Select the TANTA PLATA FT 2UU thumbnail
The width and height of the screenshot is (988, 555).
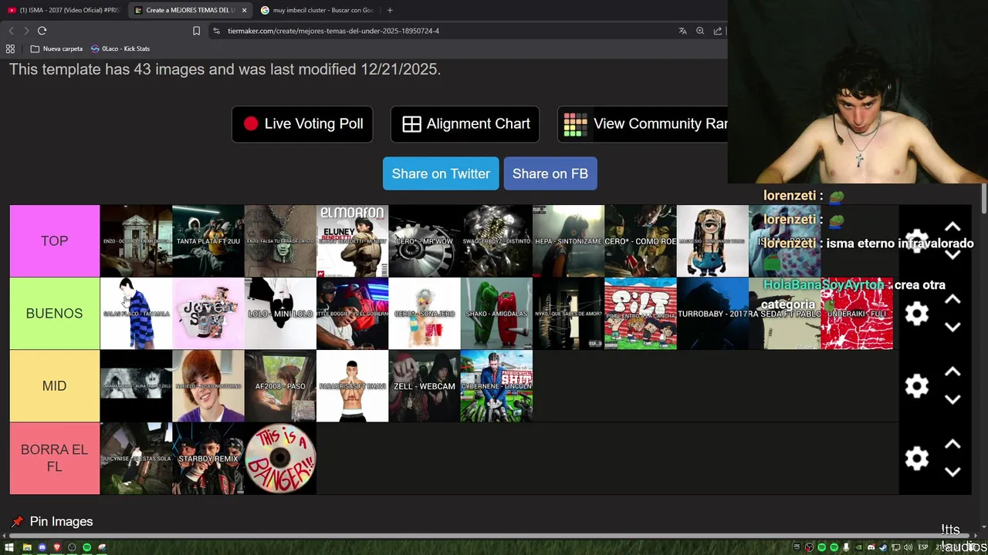[x=208, y=240]
